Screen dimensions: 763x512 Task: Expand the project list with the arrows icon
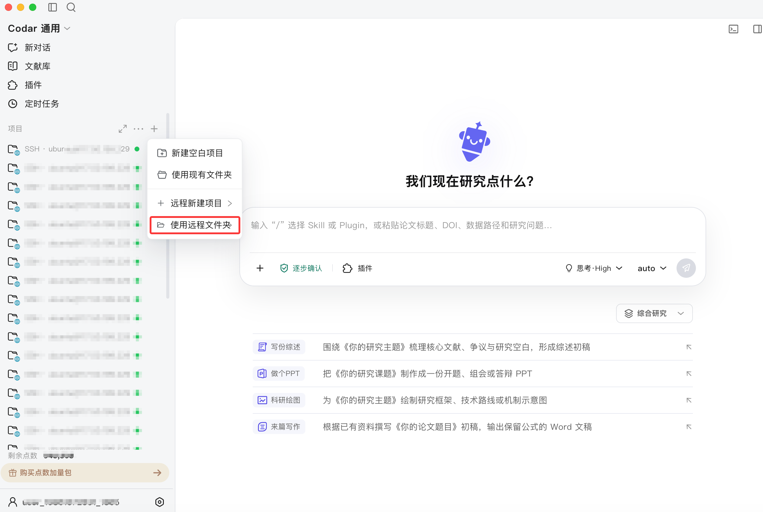122,129
